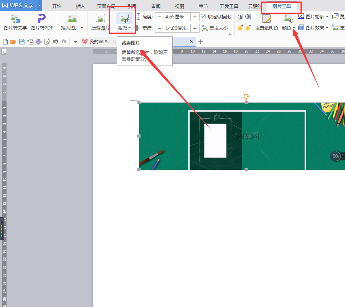
Task: Click the decrease contrast icon
Action: (248, 17)
